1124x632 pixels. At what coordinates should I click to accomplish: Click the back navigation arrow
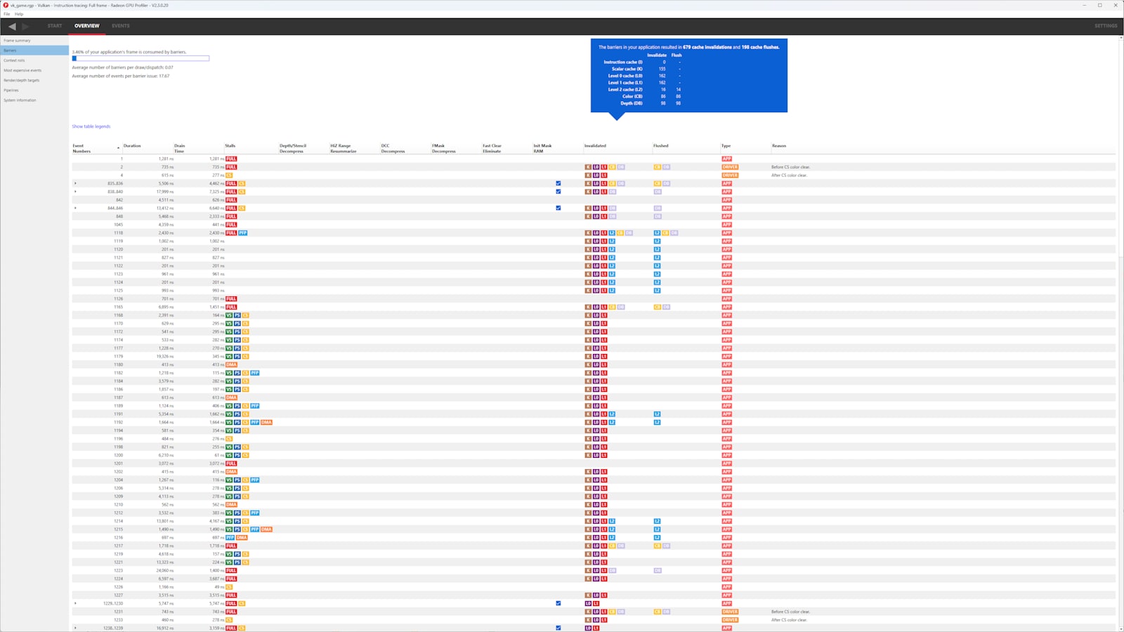pyautogui.click(x=12, y=26)
